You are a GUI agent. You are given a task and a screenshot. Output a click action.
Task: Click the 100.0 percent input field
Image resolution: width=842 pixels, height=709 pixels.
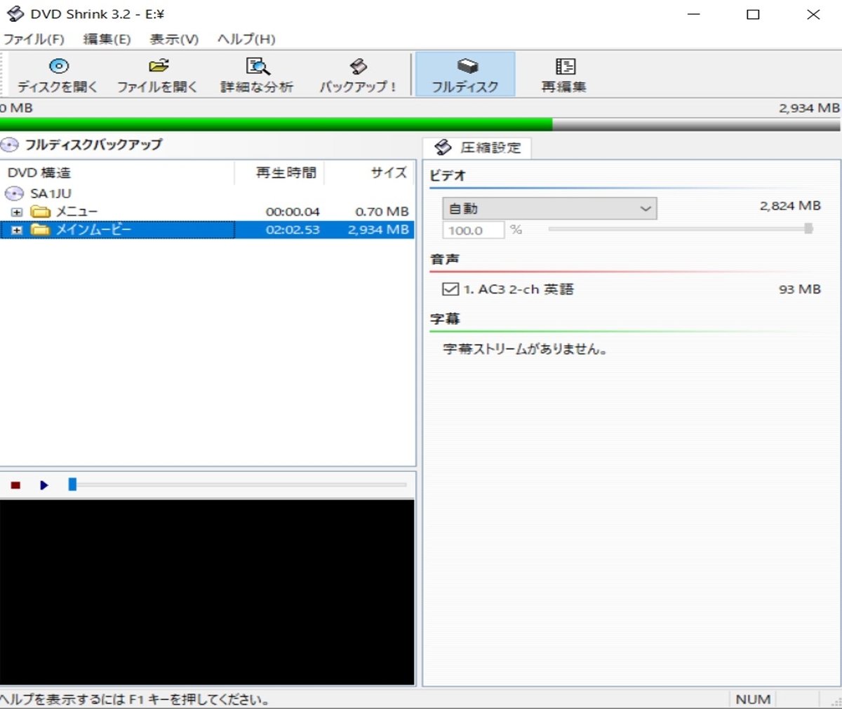click(x=473, y=230)
